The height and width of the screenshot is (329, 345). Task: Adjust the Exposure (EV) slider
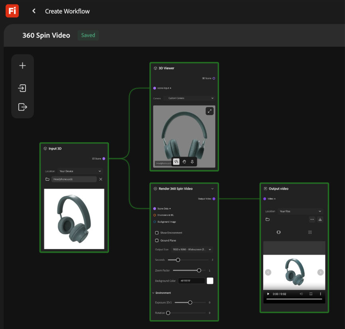(190, 302)
